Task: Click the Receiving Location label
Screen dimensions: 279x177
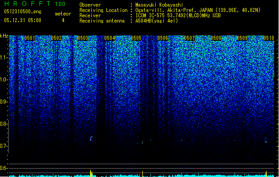Action: pyautogui.click(x=103, y=10)
